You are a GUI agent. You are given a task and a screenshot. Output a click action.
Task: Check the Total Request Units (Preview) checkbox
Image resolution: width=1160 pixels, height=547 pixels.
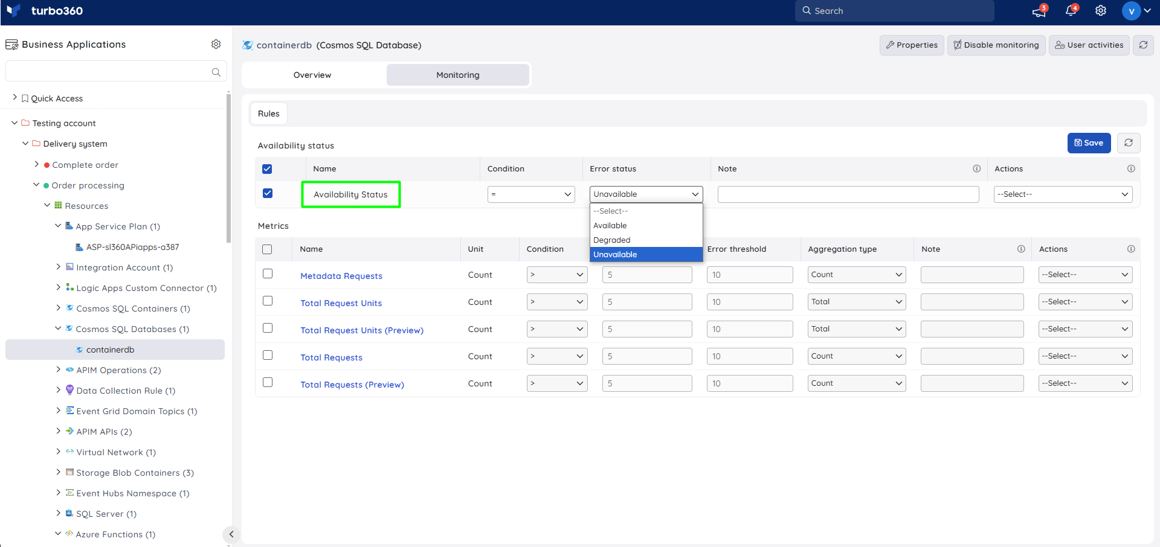pos(268,328)
